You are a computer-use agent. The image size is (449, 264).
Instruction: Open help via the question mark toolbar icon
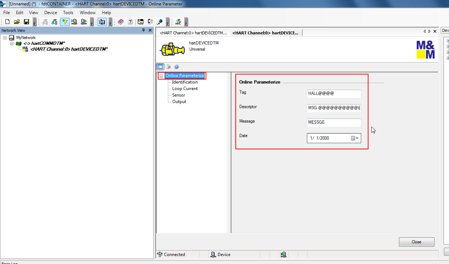point(130,22)
